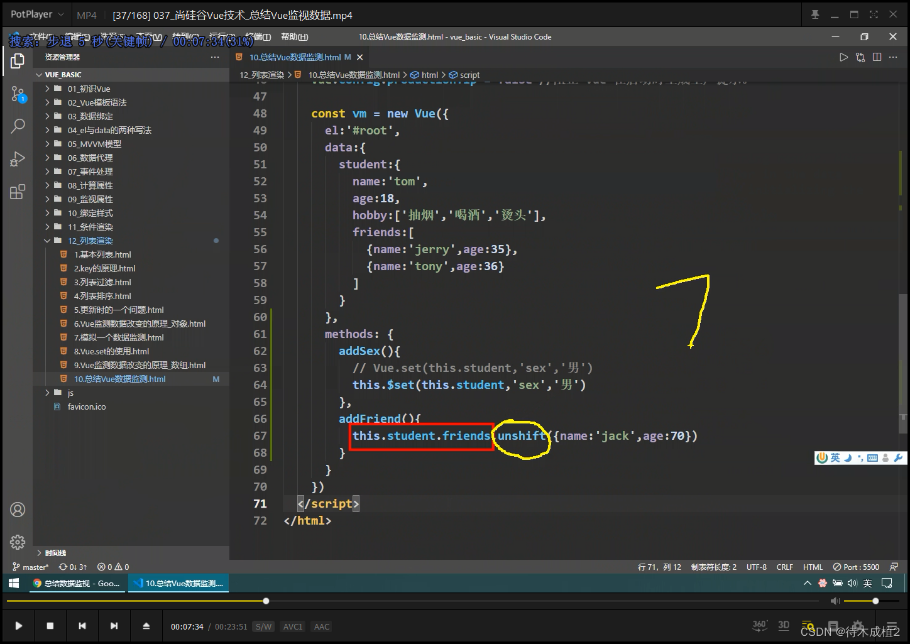The height and width of the screenshot is (644, 910).
Task: Change the HTML language mode
Action: (x=813, y=567)
